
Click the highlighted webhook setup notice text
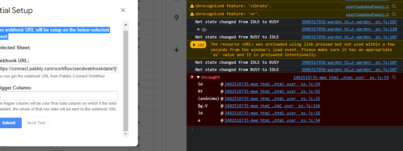pyautogui.click(x=55, y=33)
